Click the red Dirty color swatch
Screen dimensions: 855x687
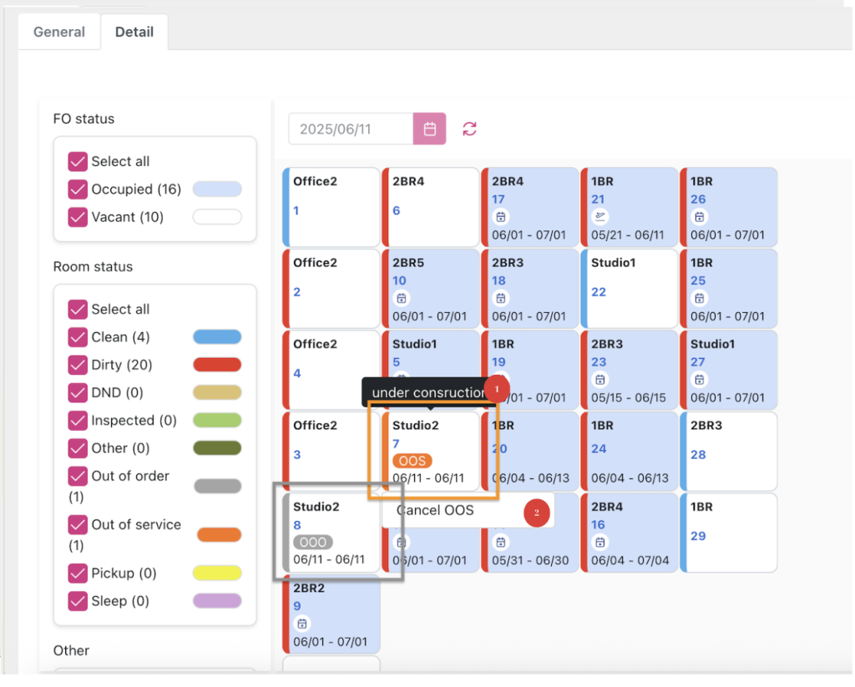[x=217, y=365]
